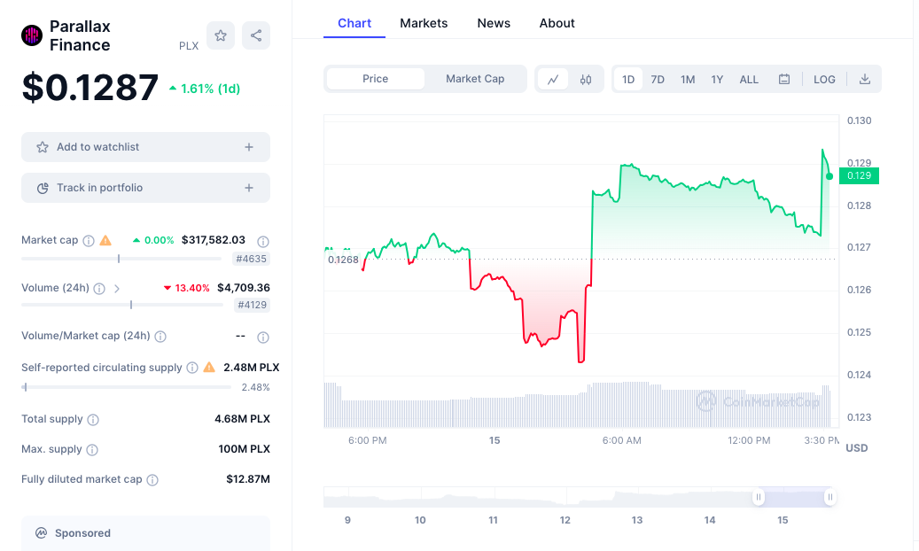Select ALL time range
The image size is (919, 551).
click(749, 79)
